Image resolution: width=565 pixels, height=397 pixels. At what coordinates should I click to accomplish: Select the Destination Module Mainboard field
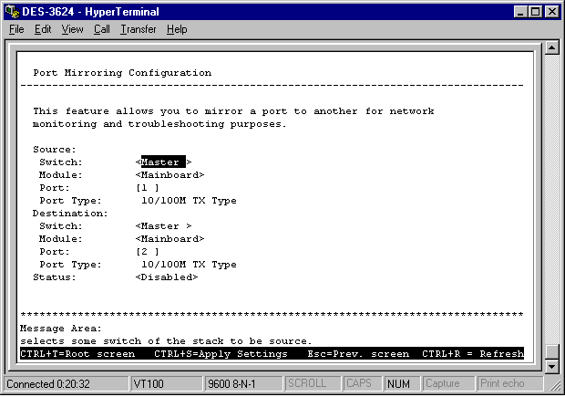click(x=169, y=239)
